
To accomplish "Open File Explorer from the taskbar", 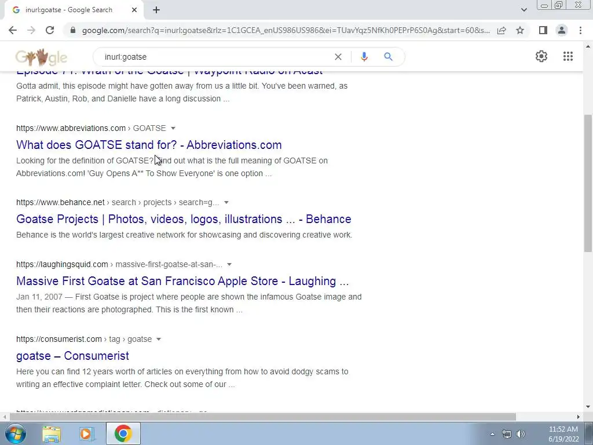I will 52,433.
